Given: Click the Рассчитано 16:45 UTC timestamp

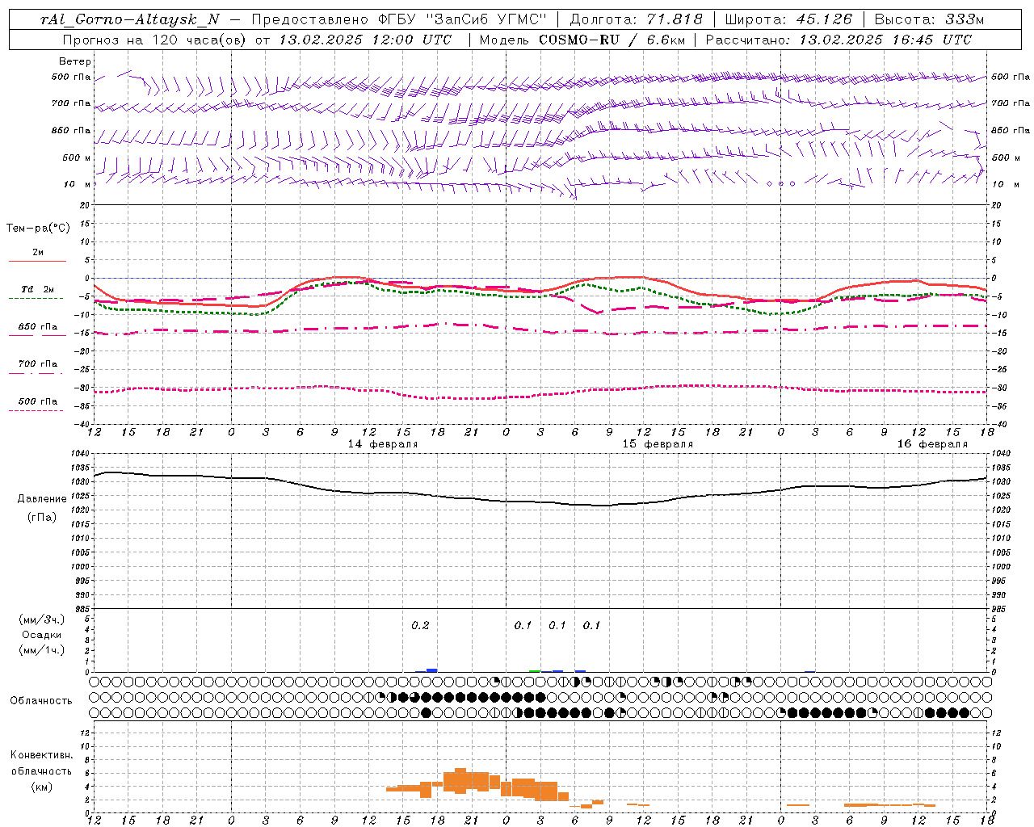Looking at the screenshot, I should coord(839,40).
